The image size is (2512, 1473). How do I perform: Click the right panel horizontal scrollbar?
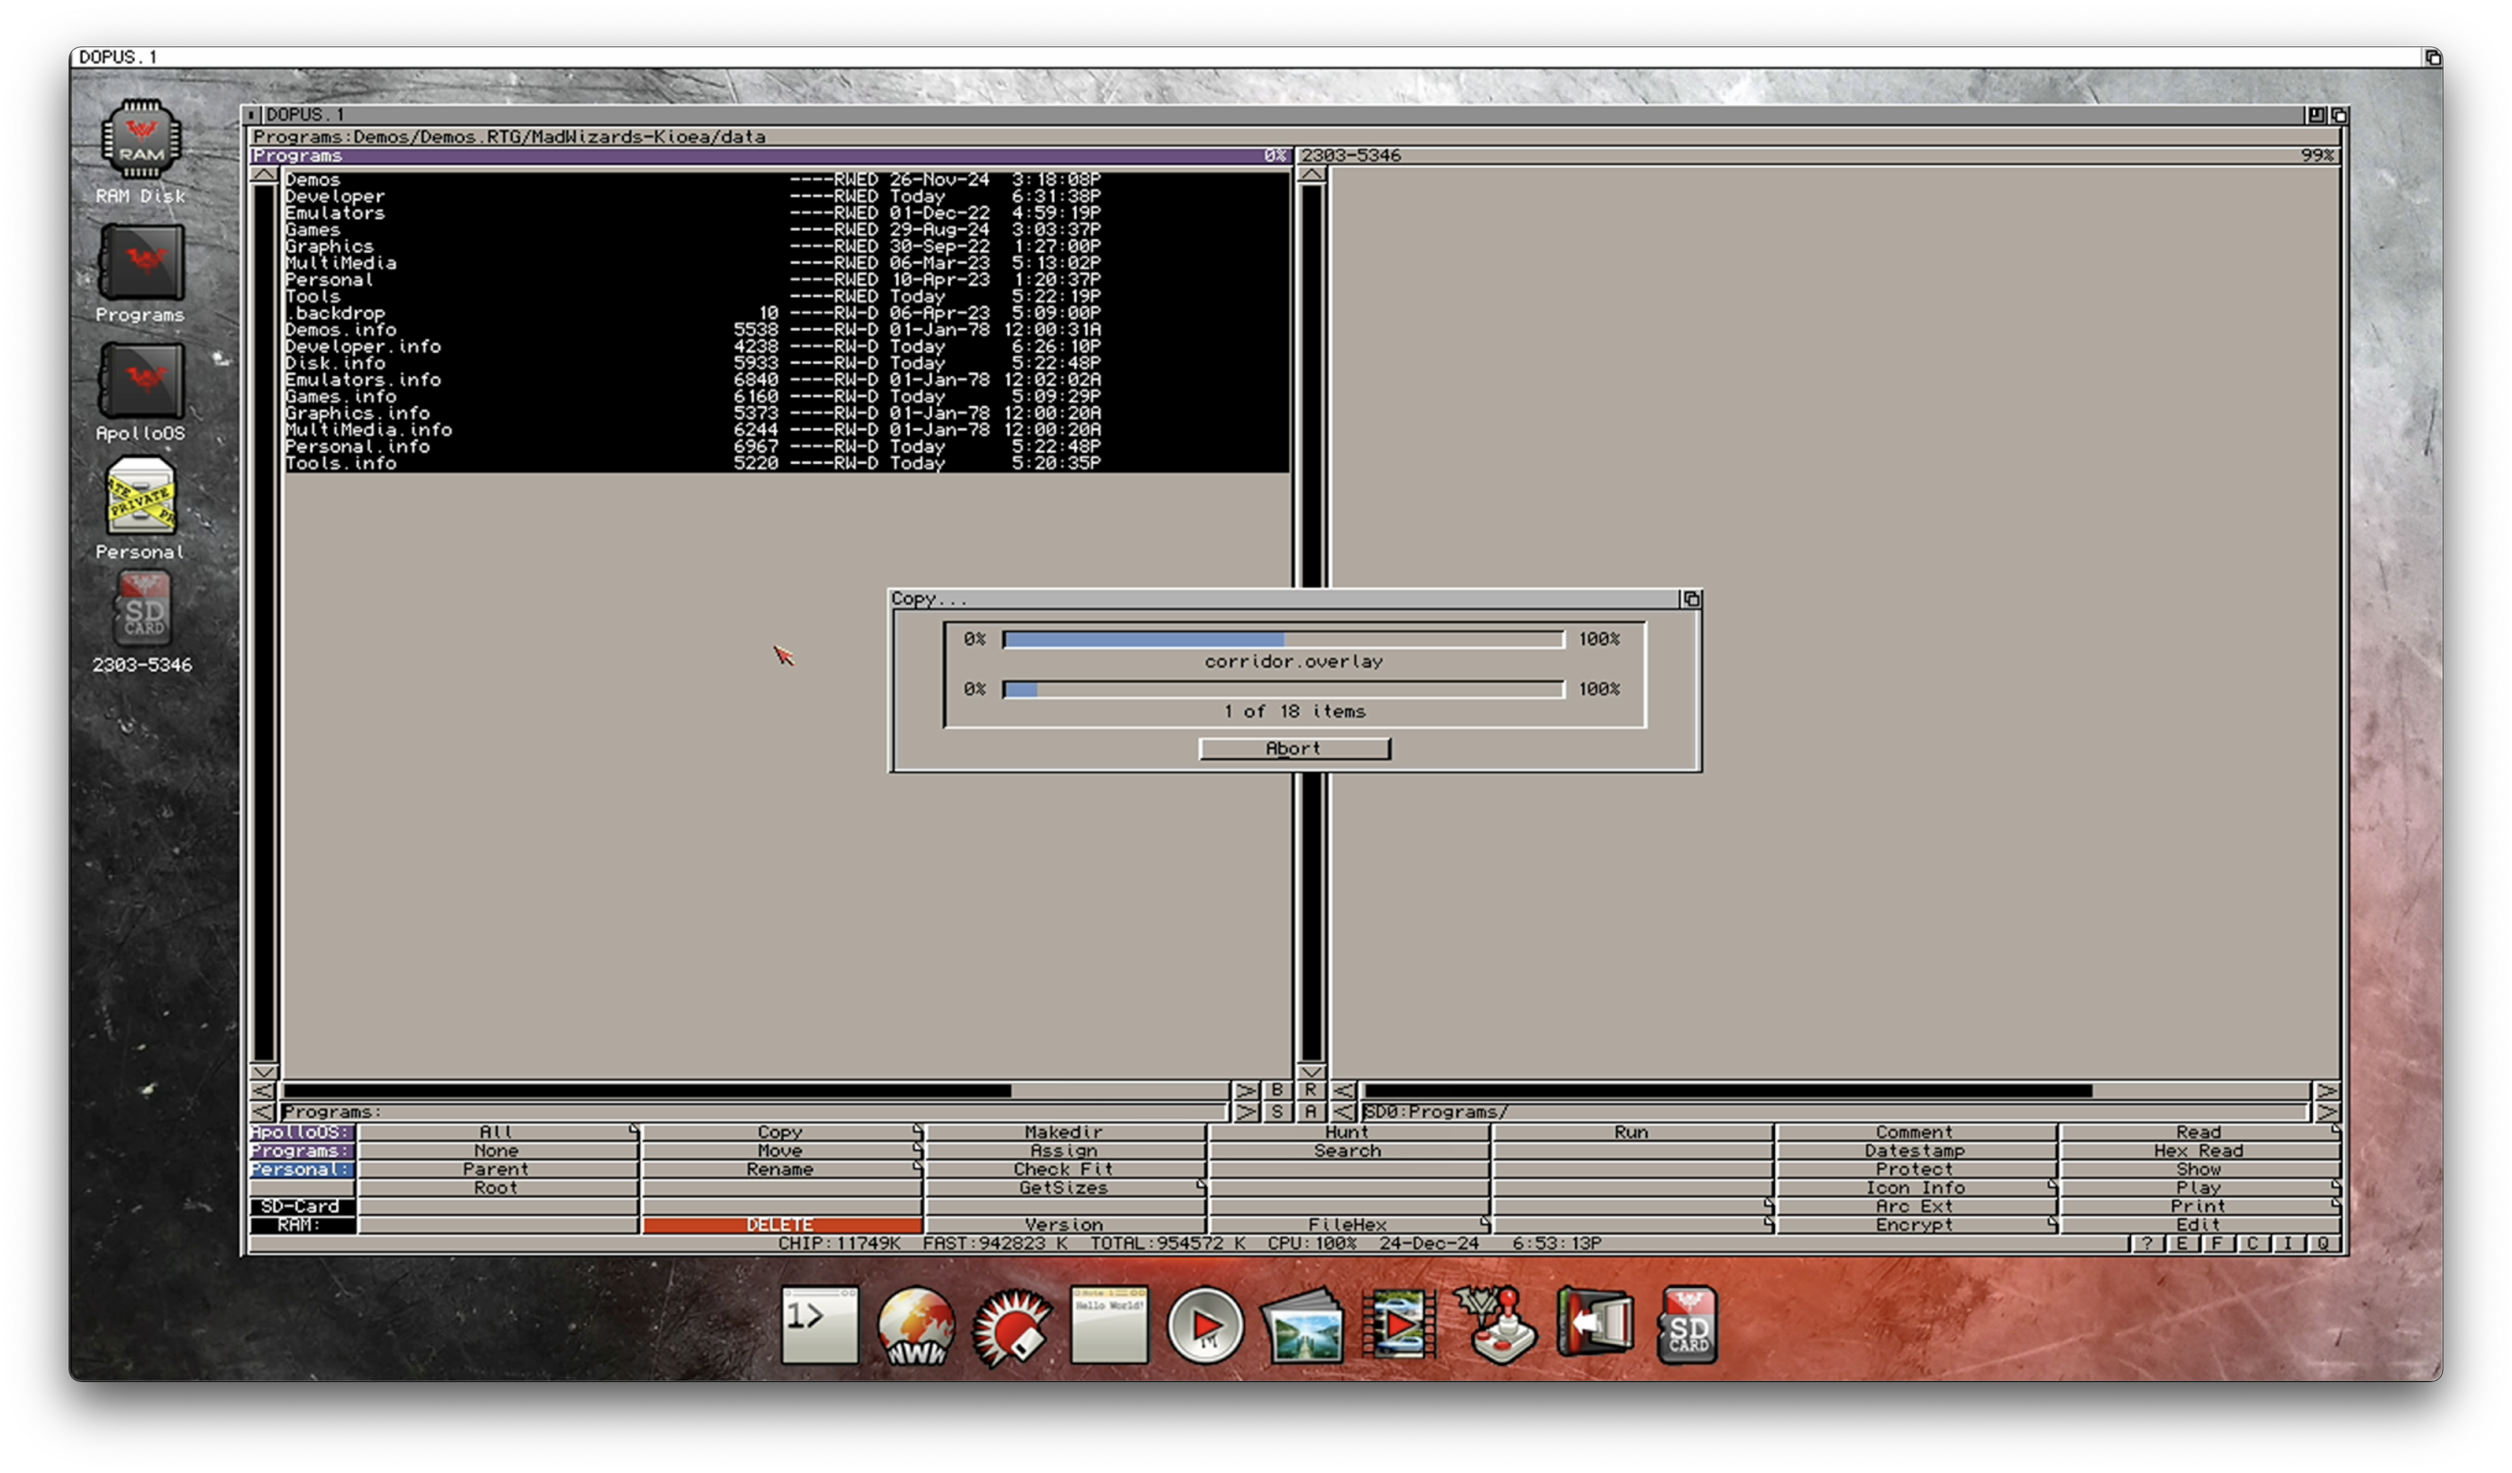[1836, 1091]
